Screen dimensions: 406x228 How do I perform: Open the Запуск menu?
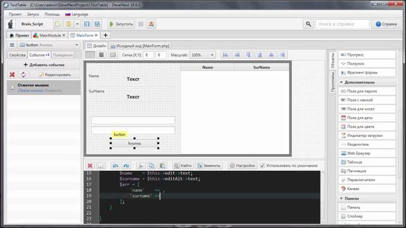[x=33, y=14]
